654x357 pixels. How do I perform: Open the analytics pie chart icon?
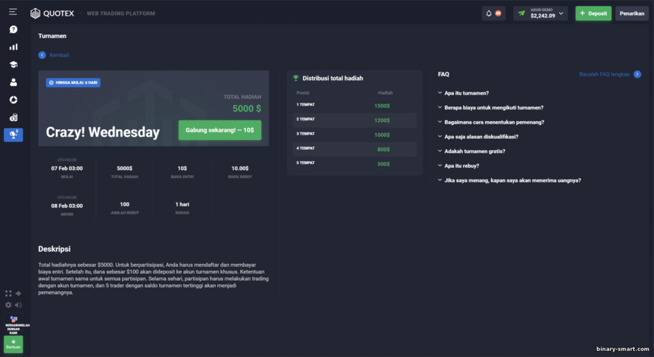(x=14, y=100)
